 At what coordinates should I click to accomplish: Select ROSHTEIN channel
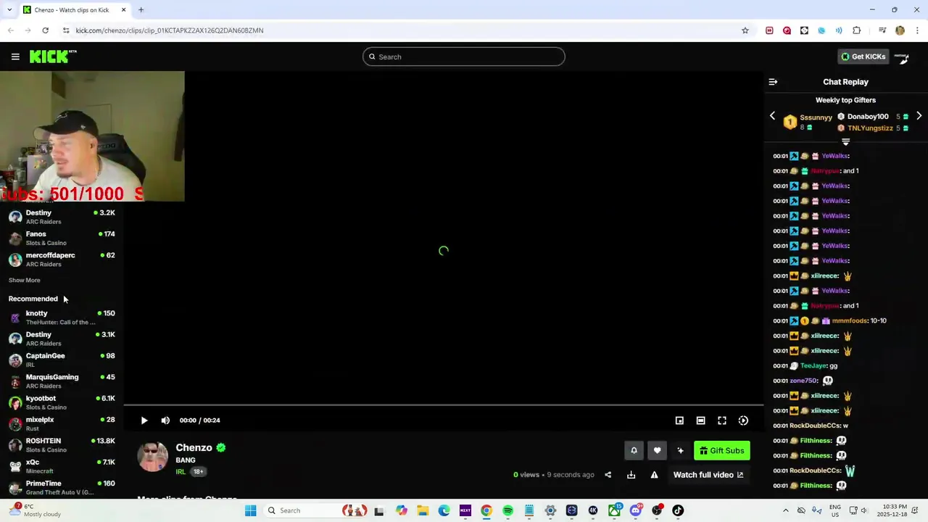point(62,444)
